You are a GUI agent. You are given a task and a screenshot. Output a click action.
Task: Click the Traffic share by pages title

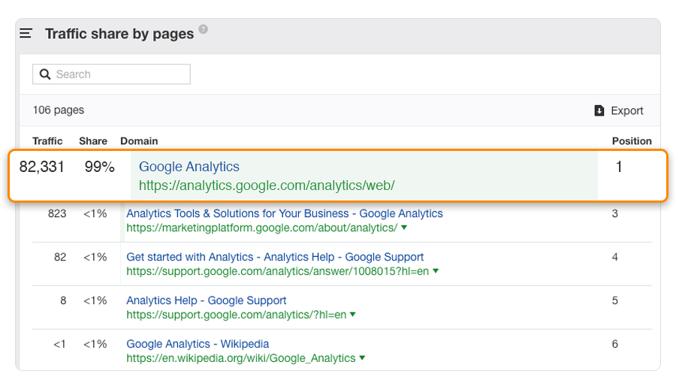(119, 34)
